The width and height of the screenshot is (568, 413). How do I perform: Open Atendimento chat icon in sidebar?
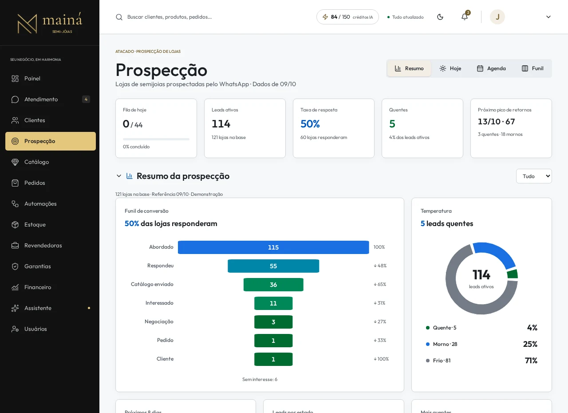tap(15, 99)
